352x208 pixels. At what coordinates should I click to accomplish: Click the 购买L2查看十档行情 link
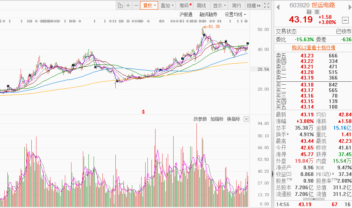(313, 47)
